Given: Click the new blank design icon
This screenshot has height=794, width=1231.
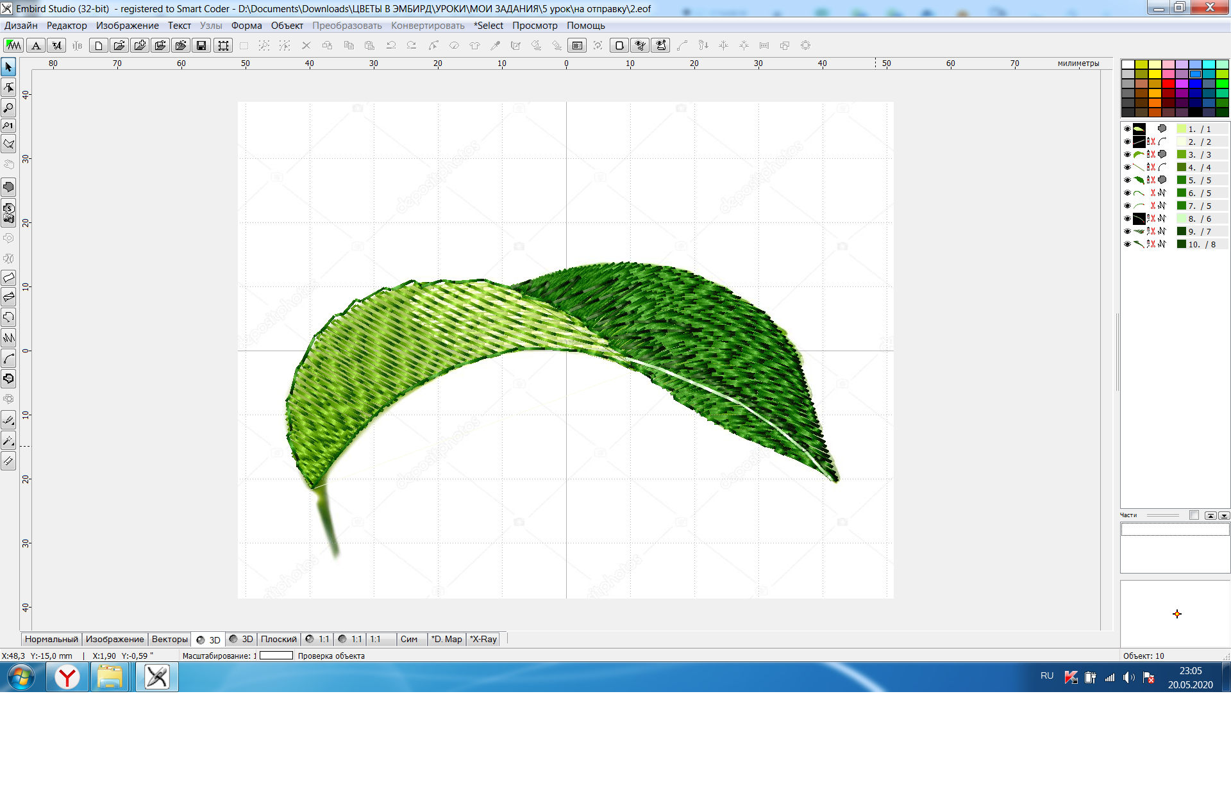Looking at the screenshot, I should [x=99, y=45].
